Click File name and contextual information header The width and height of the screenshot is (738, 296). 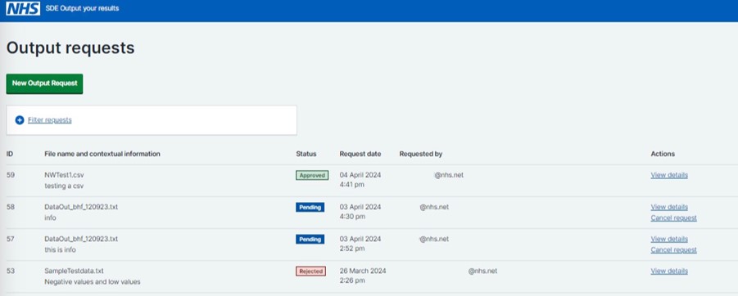[x=102, y=154]
